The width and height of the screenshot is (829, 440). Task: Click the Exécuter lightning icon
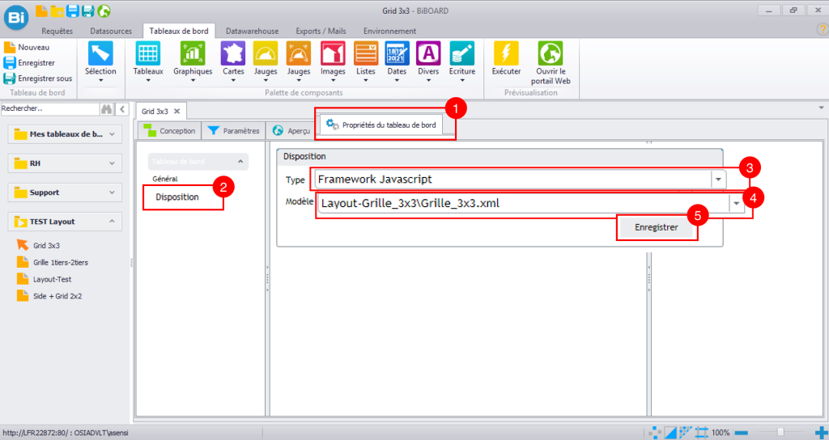[x=507, y=53]
